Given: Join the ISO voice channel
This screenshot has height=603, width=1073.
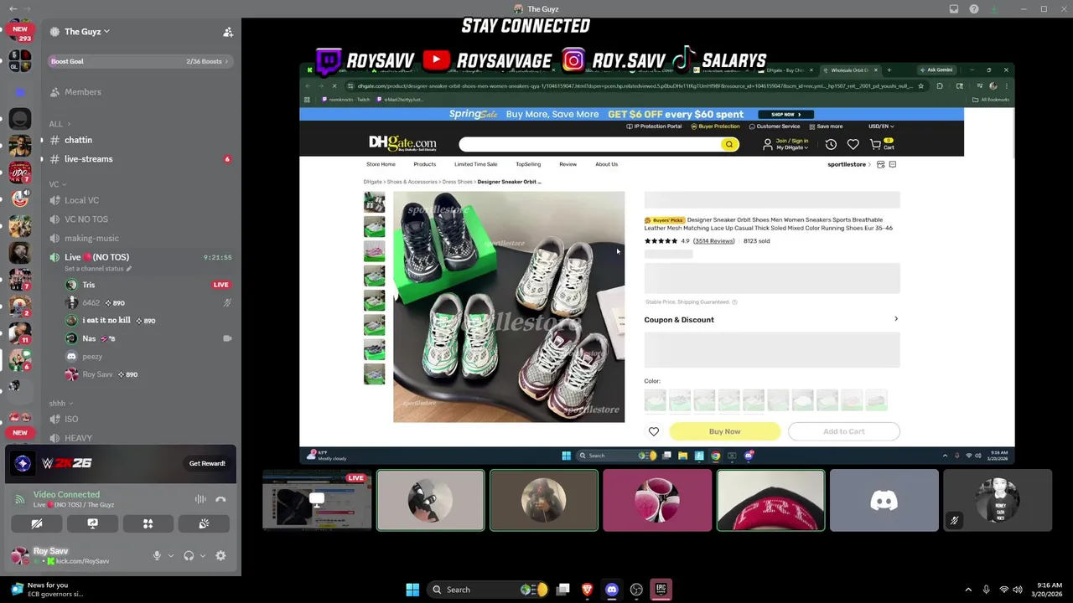Looking at the screenshot, I should [x=71, y=419].
